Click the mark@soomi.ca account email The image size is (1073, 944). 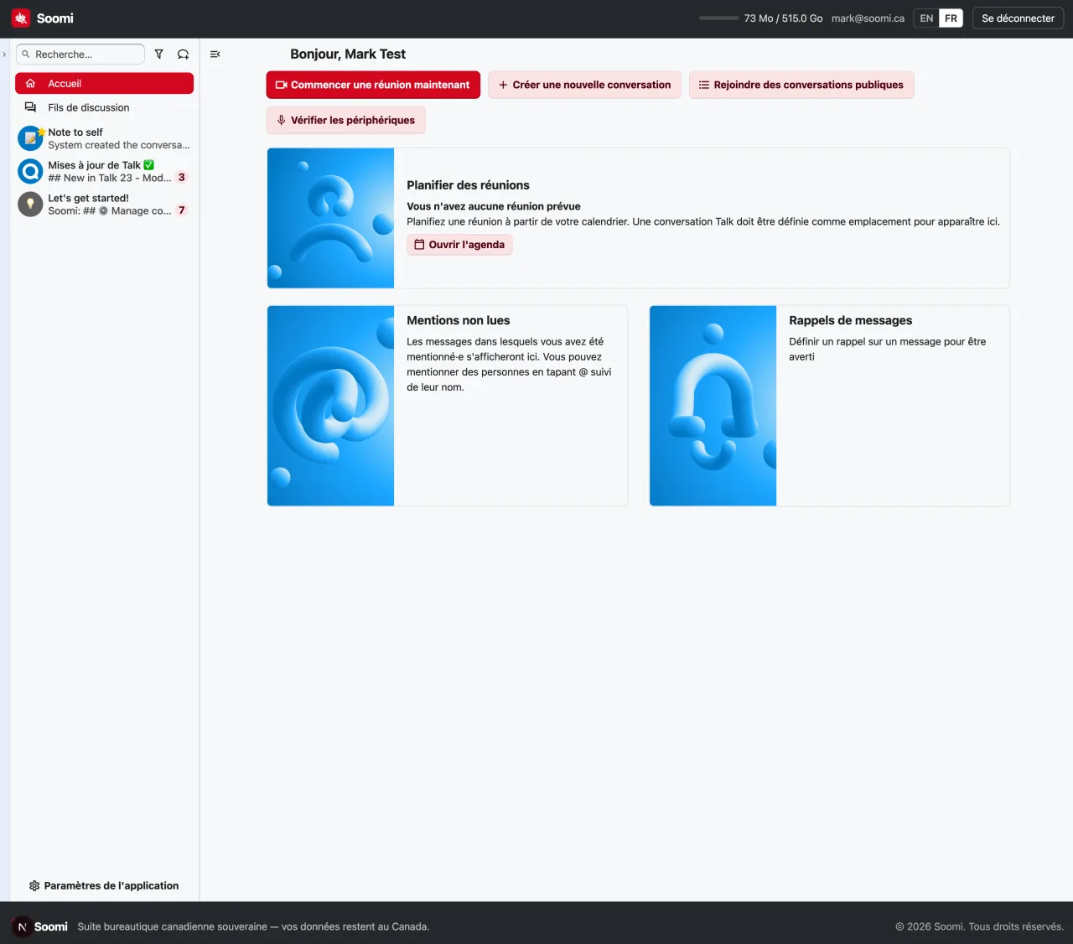tap(868, 18)
